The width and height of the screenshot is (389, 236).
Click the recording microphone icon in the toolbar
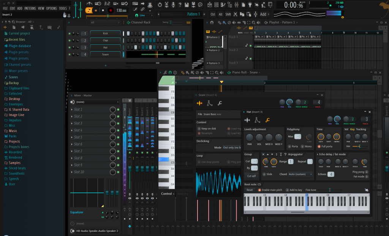point(174,3)
